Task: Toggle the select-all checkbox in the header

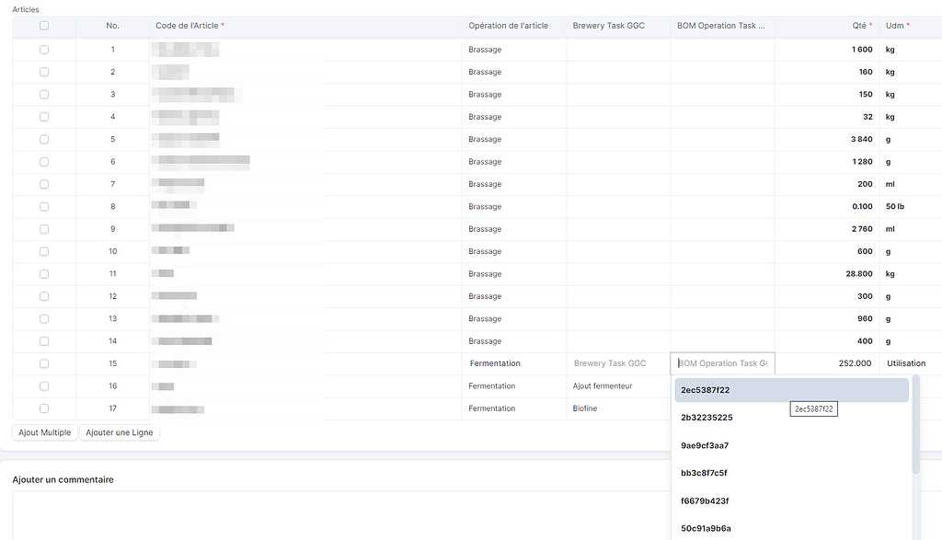Action: (43, 26)
